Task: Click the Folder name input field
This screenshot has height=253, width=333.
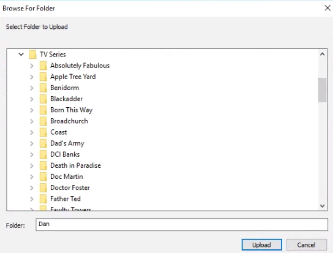Action: pos(182,224)
